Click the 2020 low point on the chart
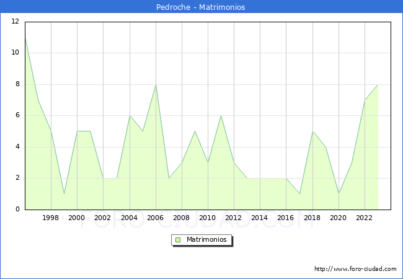 click(339, 194)
